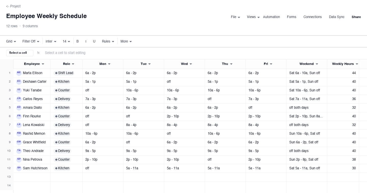Toggle italic formatting with the I button
Image resolution: width=367 pixels, height=193 pixels.
pos(86,42)
